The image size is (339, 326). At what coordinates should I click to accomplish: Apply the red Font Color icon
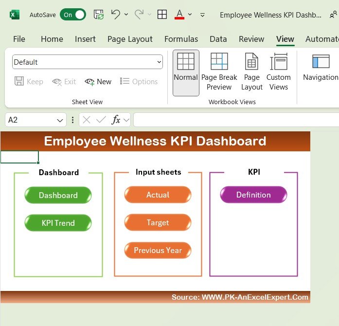[179, 15]
